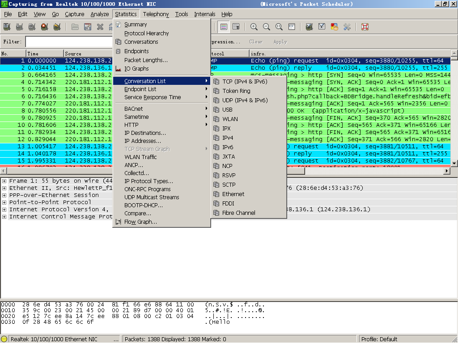Toggle colorize packet list toolbar button

point(224,27)
